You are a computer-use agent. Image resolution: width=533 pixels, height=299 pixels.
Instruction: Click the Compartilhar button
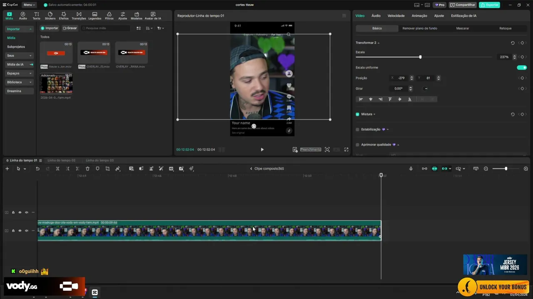coord(463,5)
